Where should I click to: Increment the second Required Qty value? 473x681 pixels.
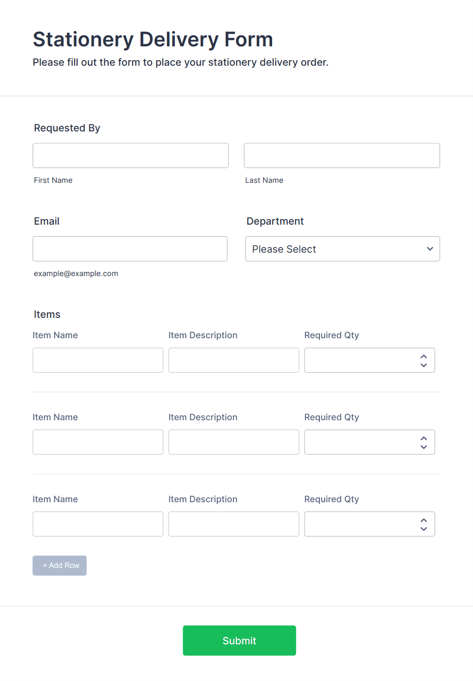pyautogui.click(x=423, y=437)
